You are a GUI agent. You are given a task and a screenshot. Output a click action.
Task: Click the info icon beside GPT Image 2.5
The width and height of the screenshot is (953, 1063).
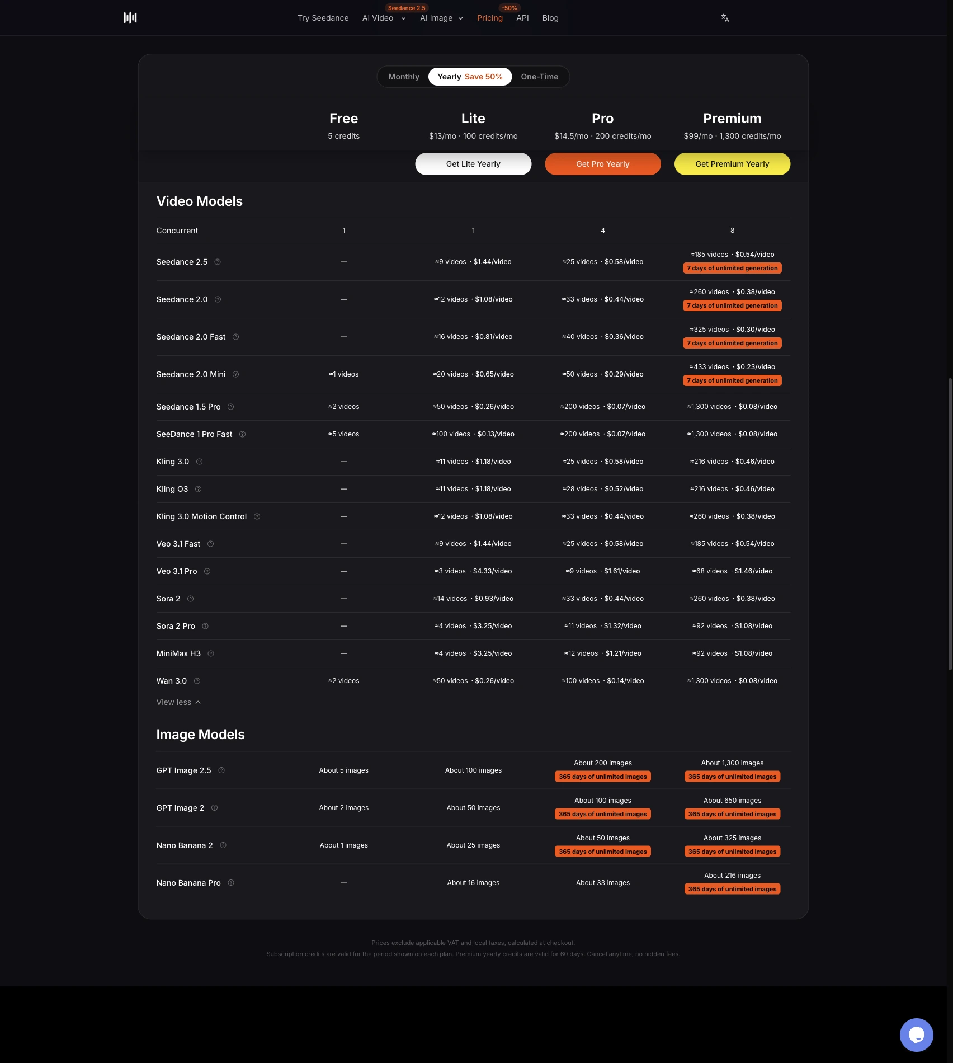pyautogui.click(x=221, y=770)
